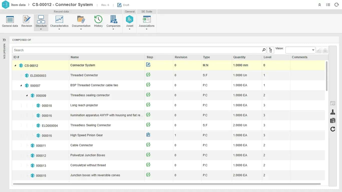This screenshot has width=342, height=192.
Task: Open the Characteristics menu
Action: click(x=59, y=23)
